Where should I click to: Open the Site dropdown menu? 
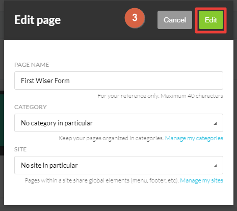click(x=119, y=165)
